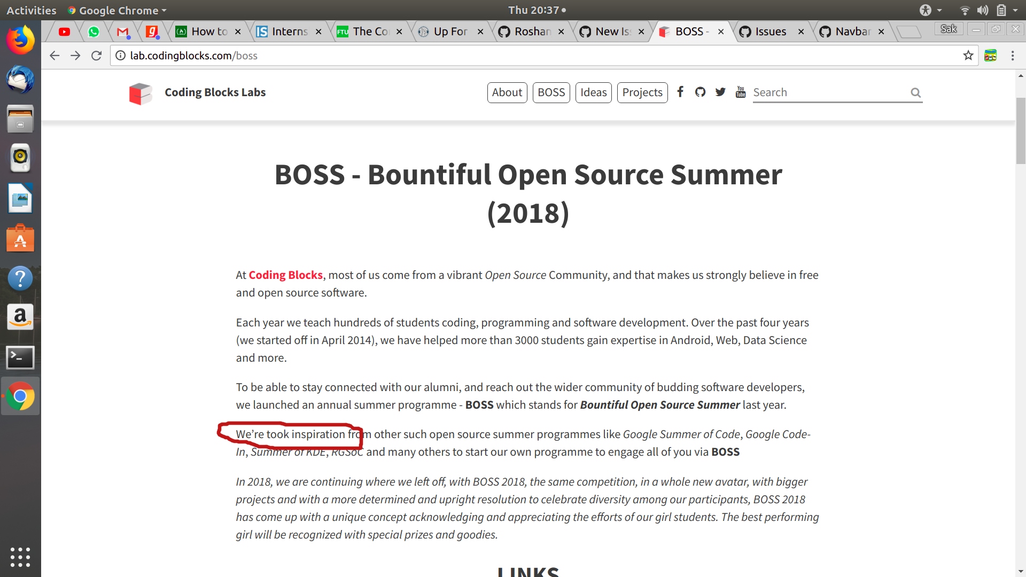The height and width of the screenshot is (577, 1026).
Task: Open the Ideas page
Action: pos(593,92)
